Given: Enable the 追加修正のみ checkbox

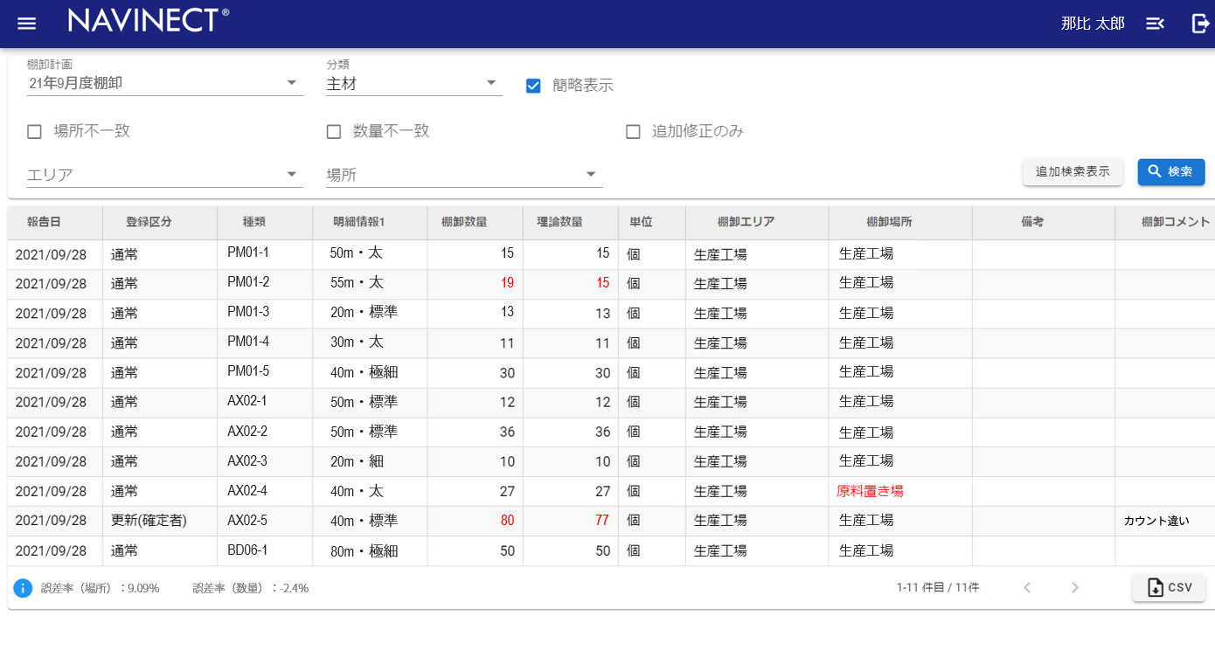Looking at the screenshot, I should coord(634,132).
